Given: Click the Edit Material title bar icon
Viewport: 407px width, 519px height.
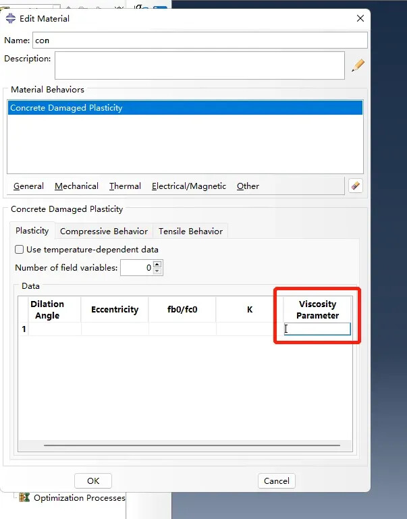Looking at the screenshot, I should click(11, 18).
